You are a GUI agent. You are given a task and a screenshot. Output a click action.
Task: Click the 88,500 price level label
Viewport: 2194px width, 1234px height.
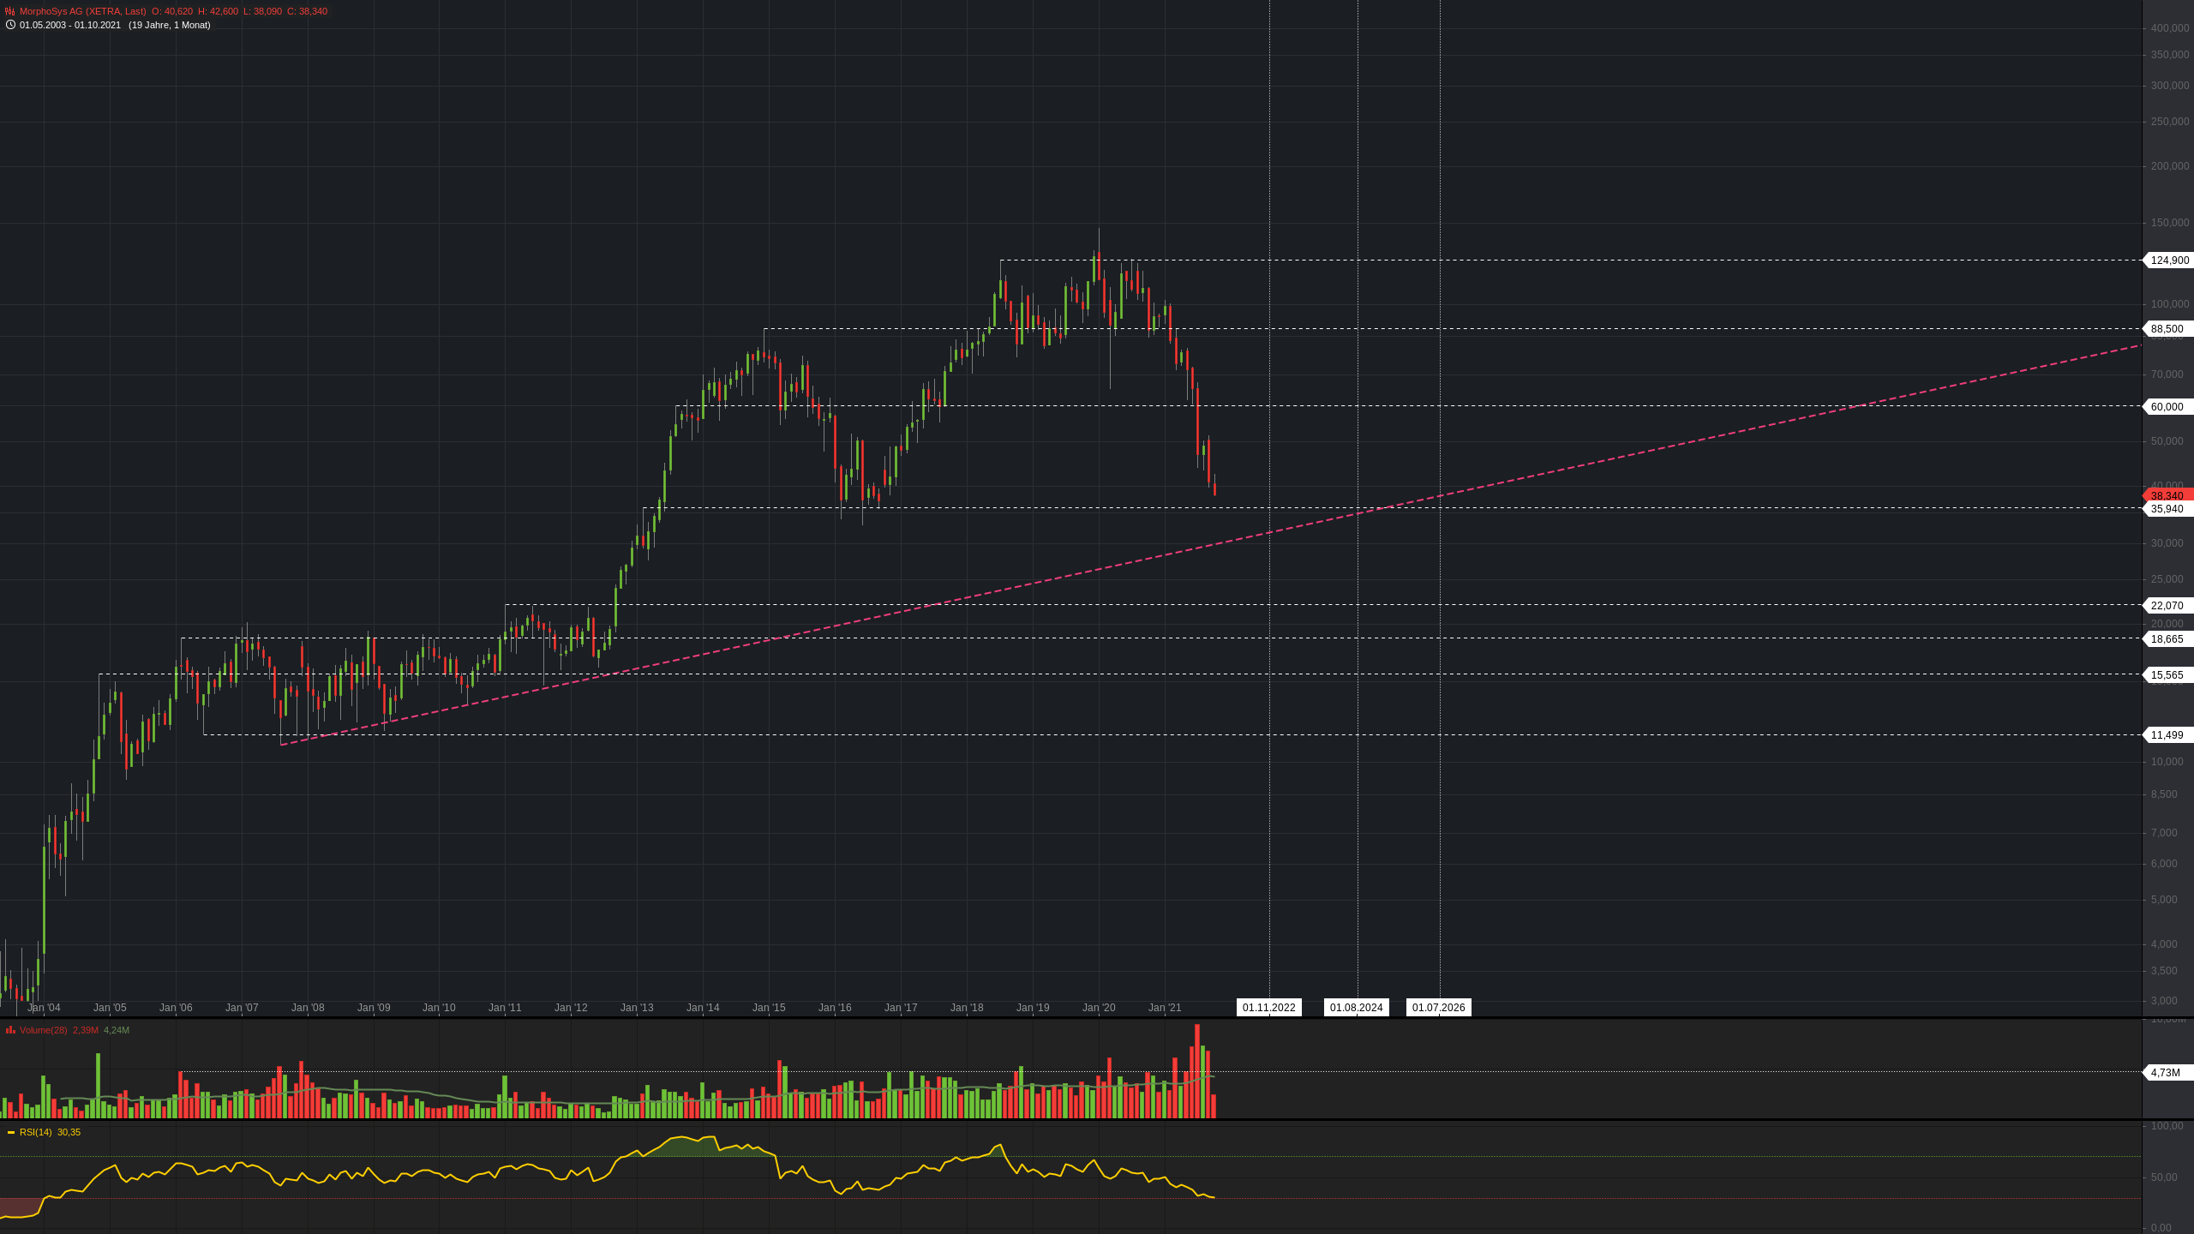coord(2167,329)
